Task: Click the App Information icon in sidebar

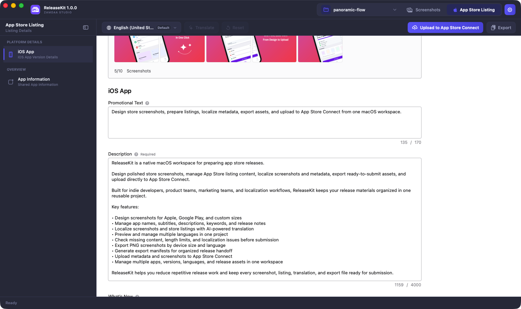Action: click(x=11, y=82)
